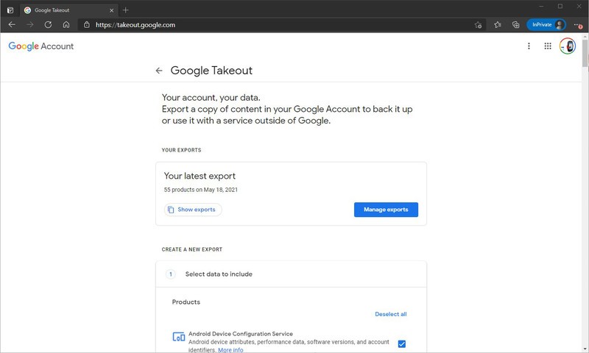
Task: Go back using the browser back arrow
Action: click(x=12, y=25)
